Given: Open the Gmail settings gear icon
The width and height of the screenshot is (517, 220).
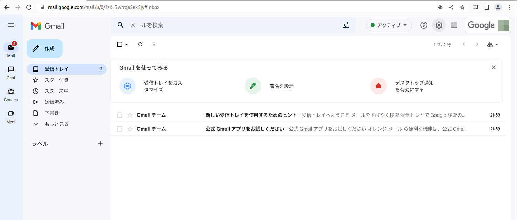Looking at the screenshot, I should [439, 25].
